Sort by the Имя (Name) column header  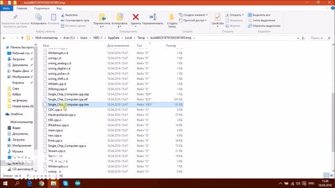[x=46, y=45]
